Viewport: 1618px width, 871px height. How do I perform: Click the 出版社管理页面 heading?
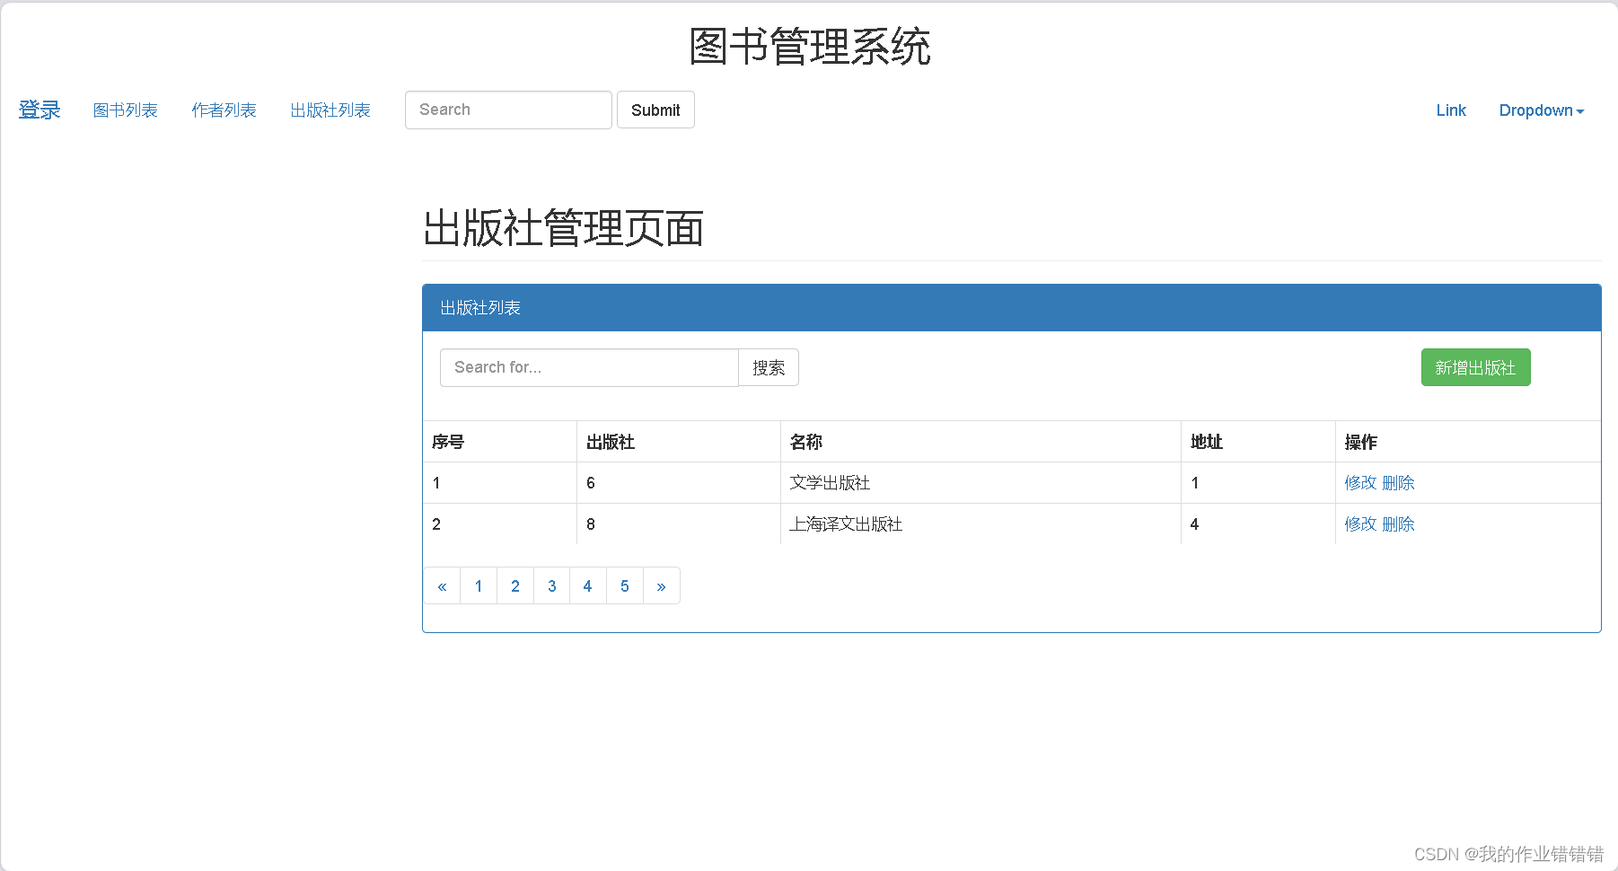563,228
